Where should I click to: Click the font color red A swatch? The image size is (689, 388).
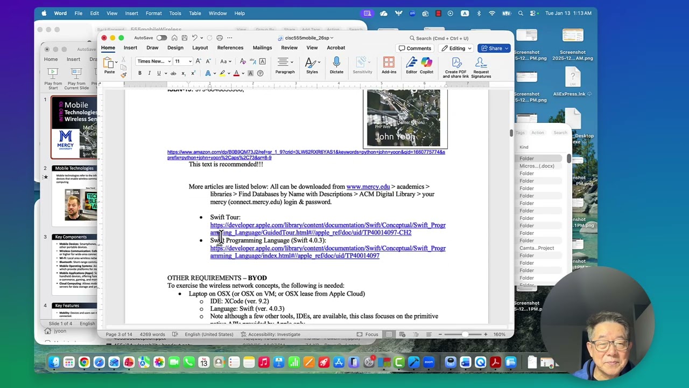coord(236,73)
